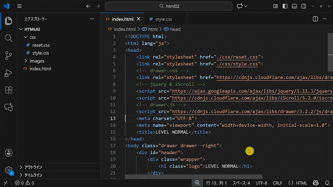This screenshot has width=333, height=187.
Task: Click the Manage settings gear icon
Action: tap(8, 170)
